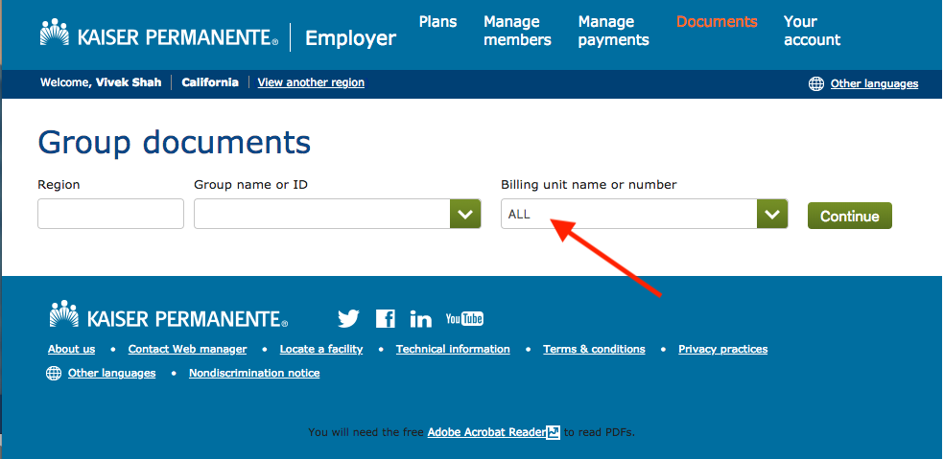
Task: Click the California region text
Action: pyautogui.click(x=210, y=82)
